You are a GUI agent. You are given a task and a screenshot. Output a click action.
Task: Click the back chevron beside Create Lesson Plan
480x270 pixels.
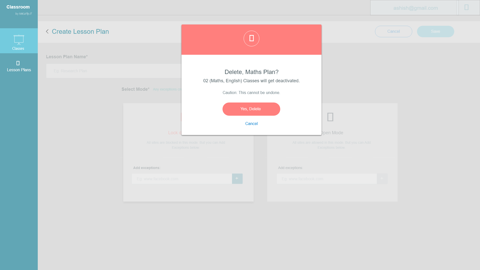(x=47, y=31)
